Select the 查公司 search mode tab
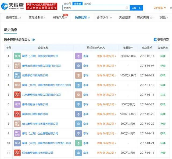The width and height of the screenshot is (172, 159). pyautogui.click(x=67, y=3)
